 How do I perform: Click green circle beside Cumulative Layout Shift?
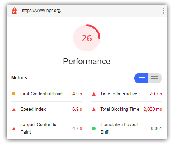94,128
